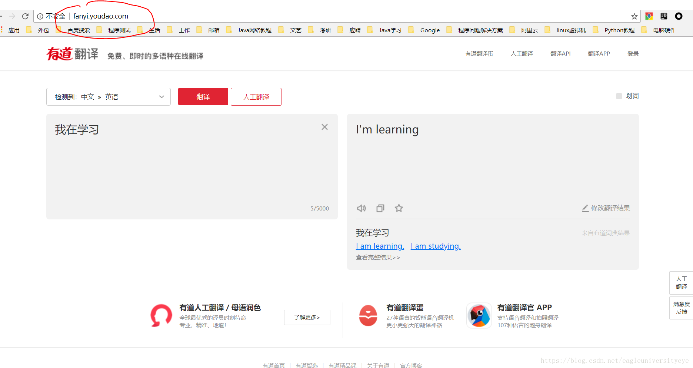Viewport: 693px width, 368px height.
Task: Click the 有道翻译官 APP title
Action: coord(524,308)
